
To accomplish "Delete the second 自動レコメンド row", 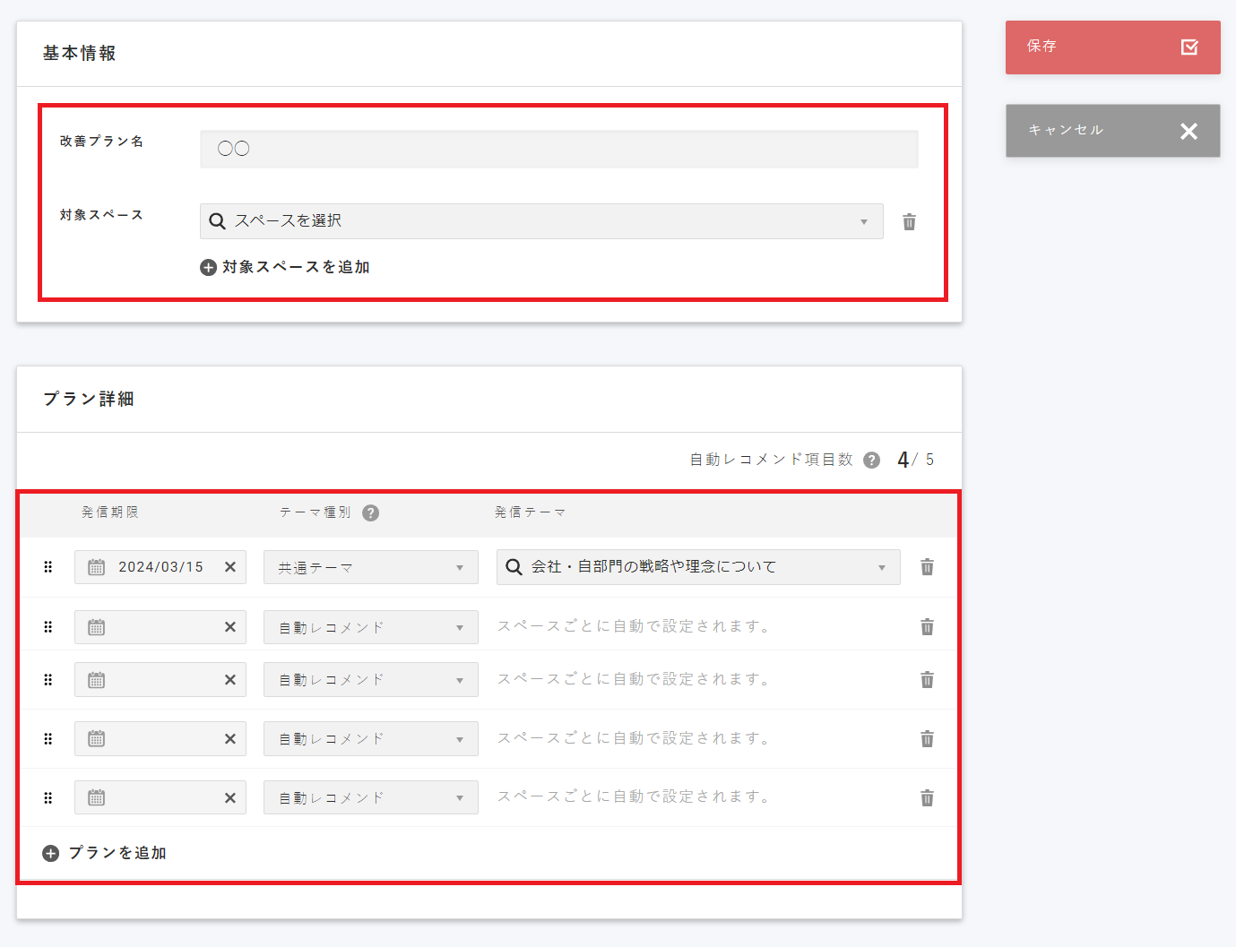I will pos(927,680).
